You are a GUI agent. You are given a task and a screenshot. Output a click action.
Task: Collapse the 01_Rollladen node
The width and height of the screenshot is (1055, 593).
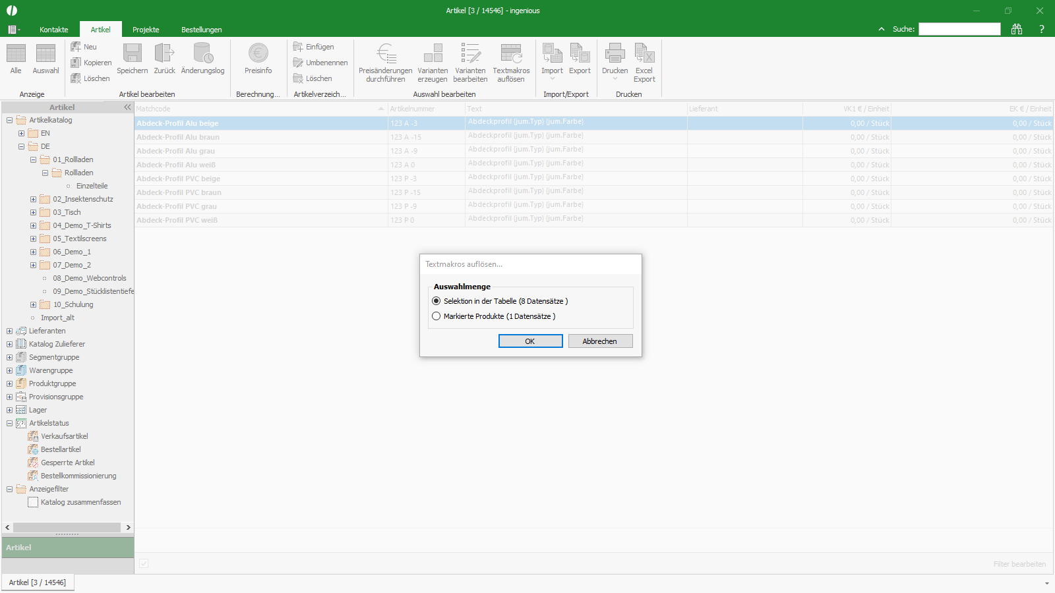point(33,159)
